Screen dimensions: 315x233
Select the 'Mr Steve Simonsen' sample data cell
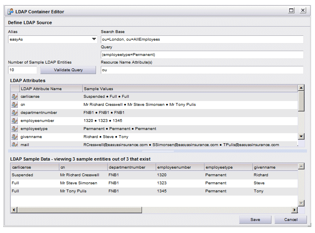(79, 183)
